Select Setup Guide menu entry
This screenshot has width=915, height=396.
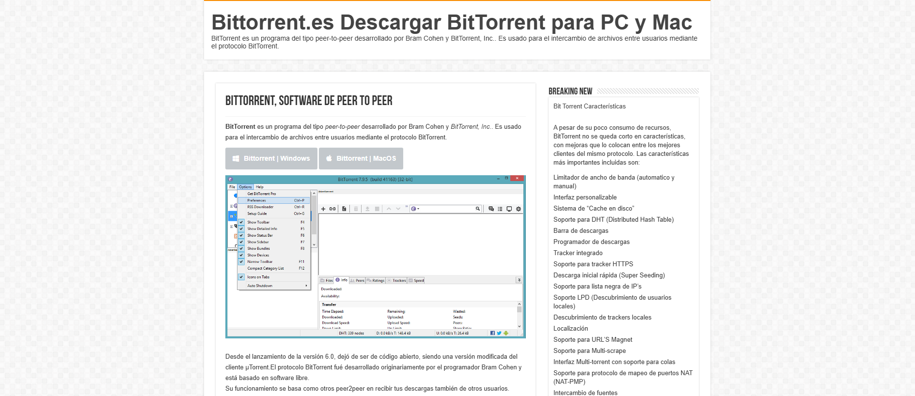tap(274, 213)
